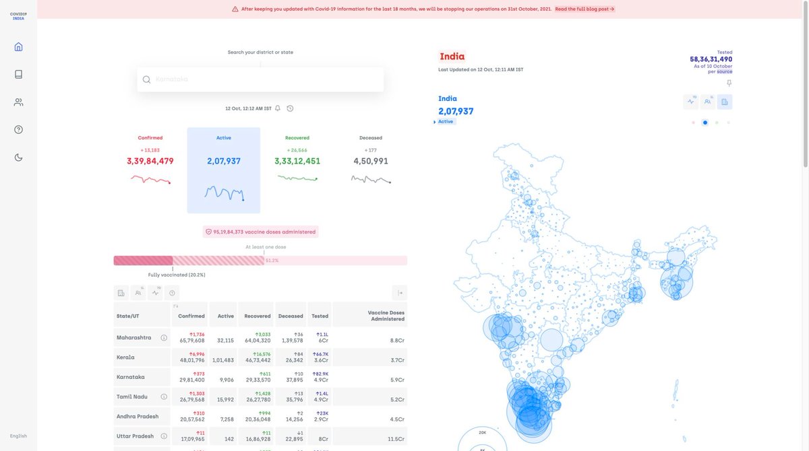The height and width of the screenshot is (451, 809).
Task: Open the Andhra Pradesh row in the table
Action: [x=260, y=417]
